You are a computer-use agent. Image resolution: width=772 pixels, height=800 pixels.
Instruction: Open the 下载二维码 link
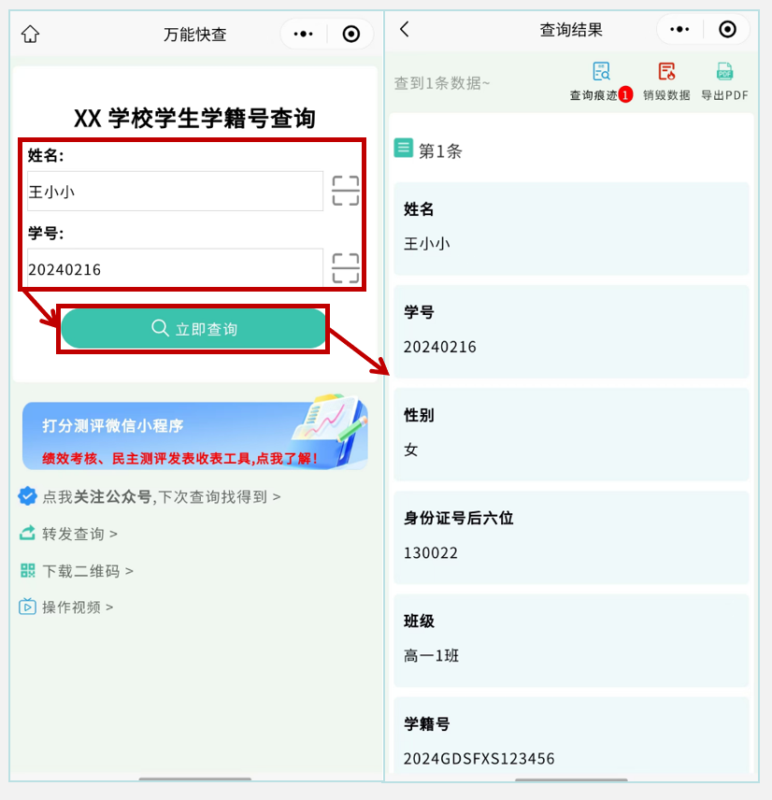88,571
